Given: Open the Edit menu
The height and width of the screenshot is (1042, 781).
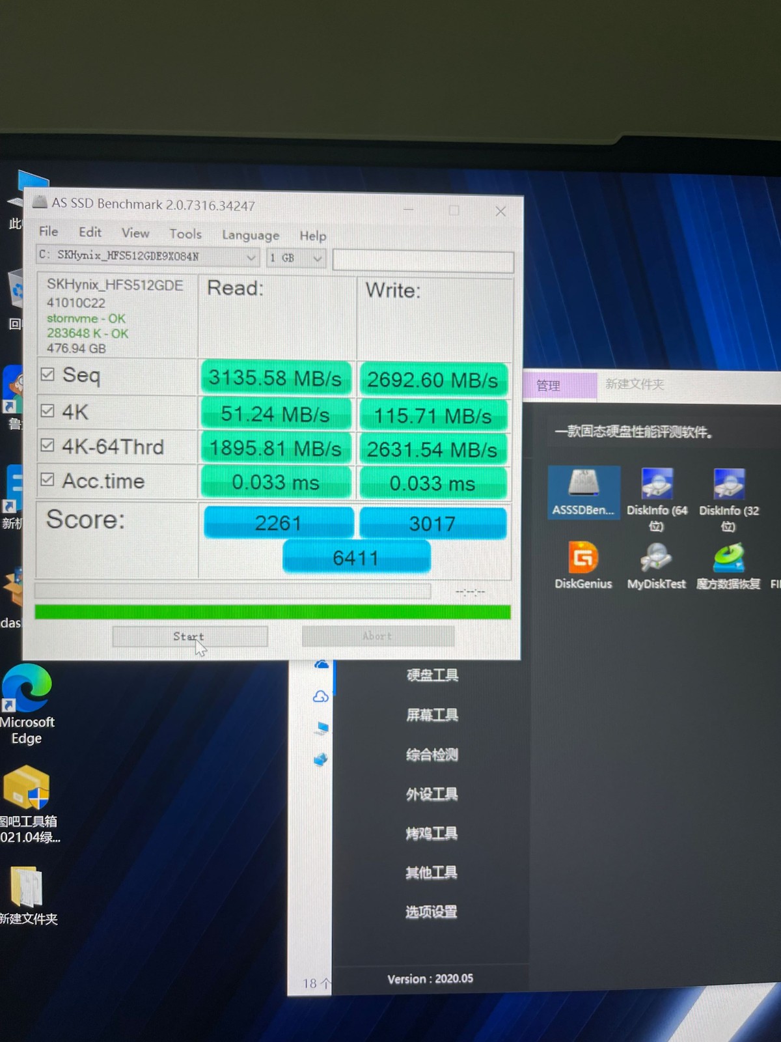Looking at the screenshot, I should (90, 232).
